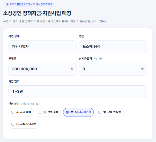Click the 연매출 field with 300,000,000
Viewport: 156px width, 142px height.
coord(42,69)
